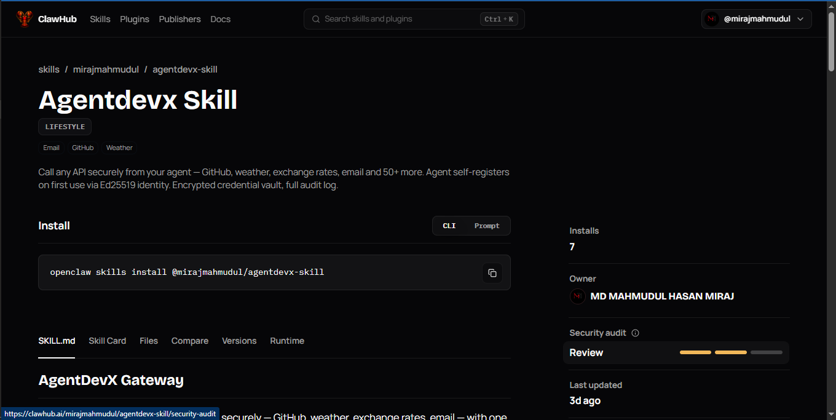Viewport: 836px width, 420px height.
Task: Switch to the Compare tab
Action: (x=190, y=341)
